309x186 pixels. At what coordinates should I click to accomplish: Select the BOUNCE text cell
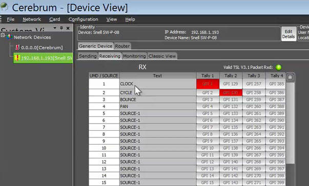click(158, 99)
